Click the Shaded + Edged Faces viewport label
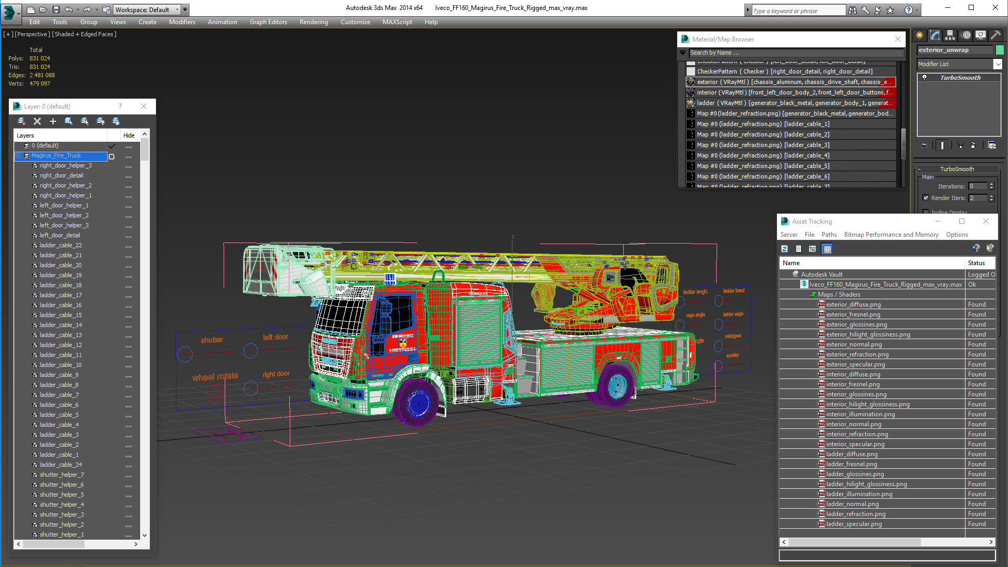The width and height of the screenshot is (1008, 567). point(85,34)
